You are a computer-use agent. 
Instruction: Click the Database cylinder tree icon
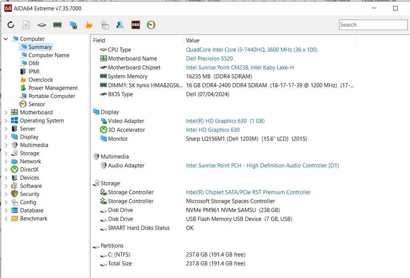[14, 210]
